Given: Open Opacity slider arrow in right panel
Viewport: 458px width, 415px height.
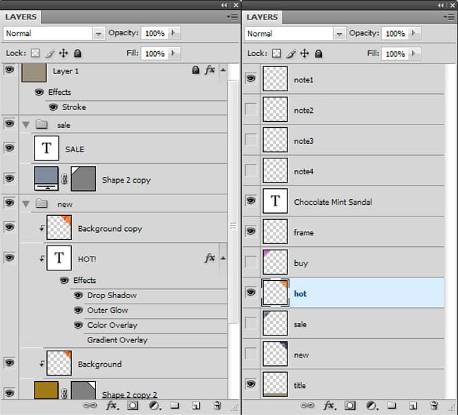Looking at the screenshot, I should click(414, 33).
